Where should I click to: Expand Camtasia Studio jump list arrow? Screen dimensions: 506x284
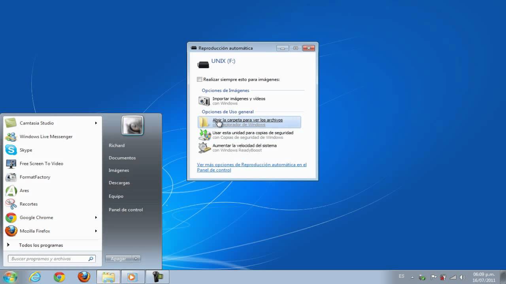tap(96, 123)
